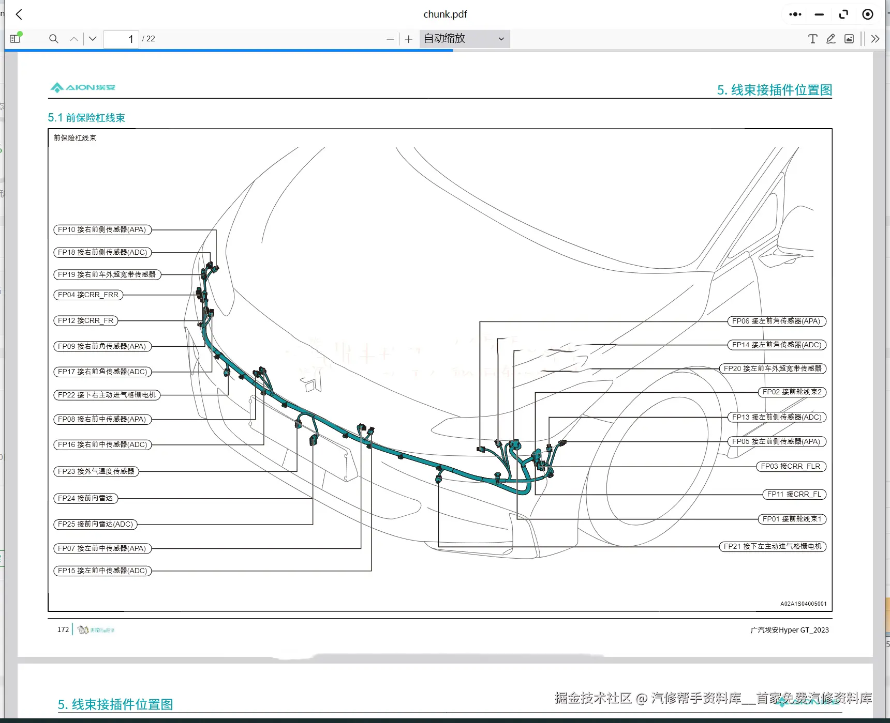The width and height of the screenshot is (890, 723).
Task: Click the 5.1 前保险杠线束 heading
Action: [x=86, y=118]
